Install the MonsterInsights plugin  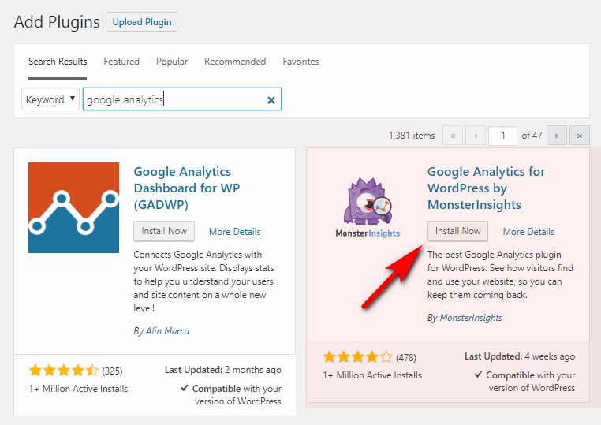pyautogui.click(x=457, y=231)
